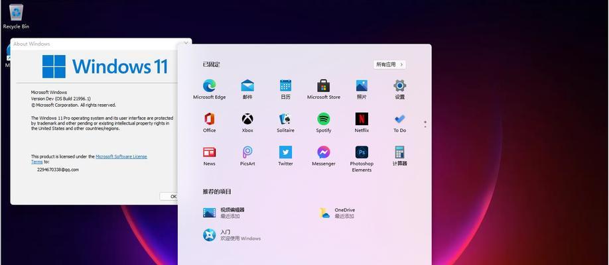Open Photoshop Elements app
Image resolution: width=609 pixels, height=265 pixels.
coord(362,159)
